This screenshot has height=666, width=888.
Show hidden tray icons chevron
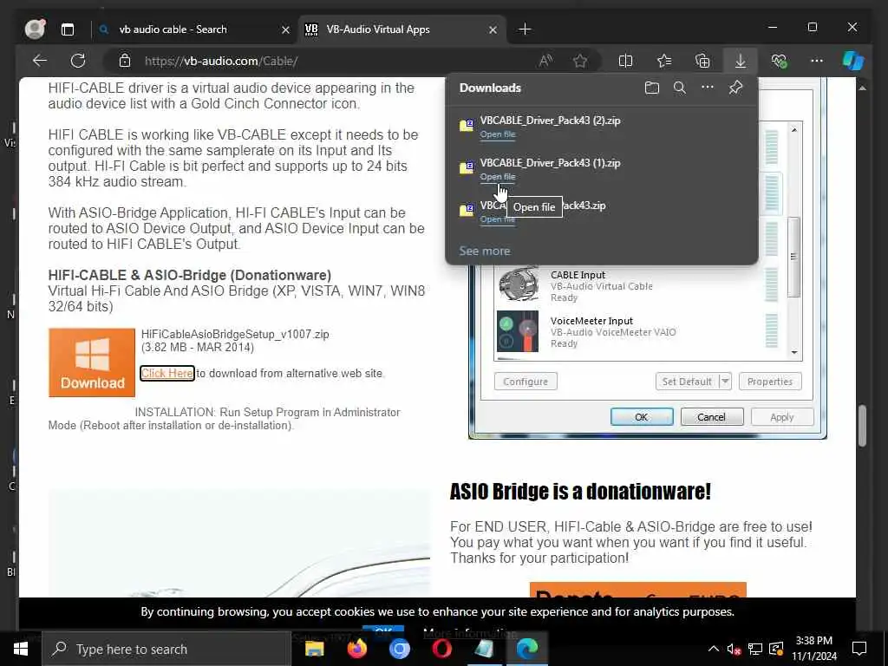pos(714,649)
